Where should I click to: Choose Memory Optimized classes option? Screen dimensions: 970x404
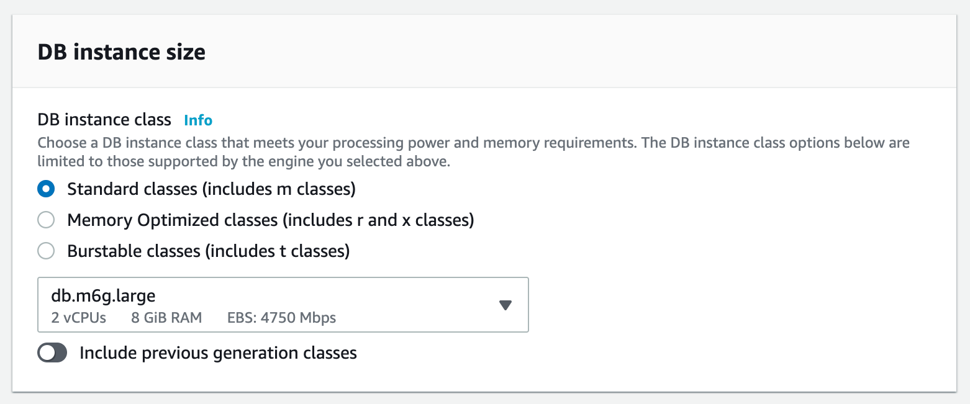tap(46, 220)
